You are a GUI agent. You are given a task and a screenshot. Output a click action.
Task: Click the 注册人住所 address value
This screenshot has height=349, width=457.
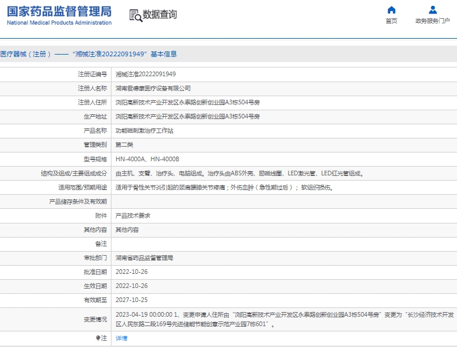point(188,103)
